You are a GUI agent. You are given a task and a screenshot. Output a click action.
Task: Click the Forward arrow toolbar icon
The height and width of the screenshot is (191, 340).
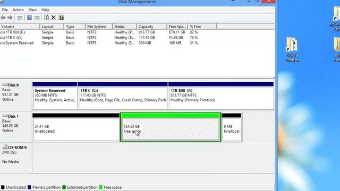(x=10, y=18)
